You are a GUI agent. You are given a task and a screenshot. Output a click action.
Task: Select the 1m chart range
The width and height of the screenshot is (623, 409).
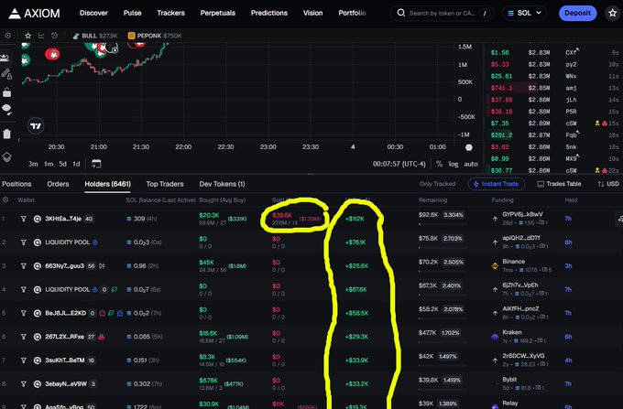click(49, 164)
